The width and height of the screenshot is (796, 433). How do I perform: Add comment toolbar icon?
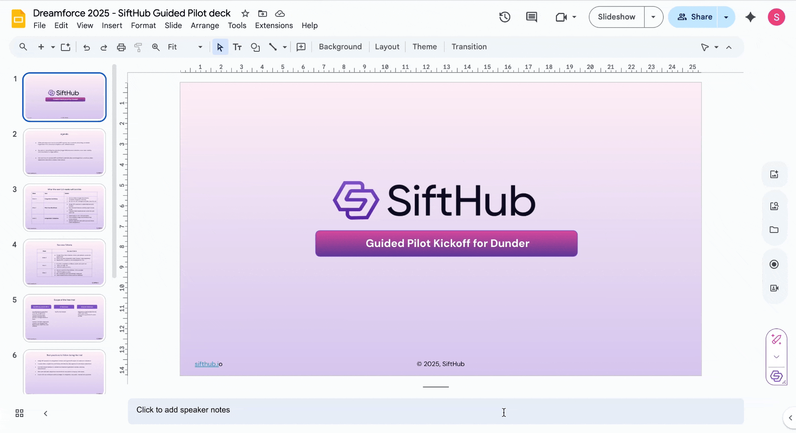tap(301, 47)
